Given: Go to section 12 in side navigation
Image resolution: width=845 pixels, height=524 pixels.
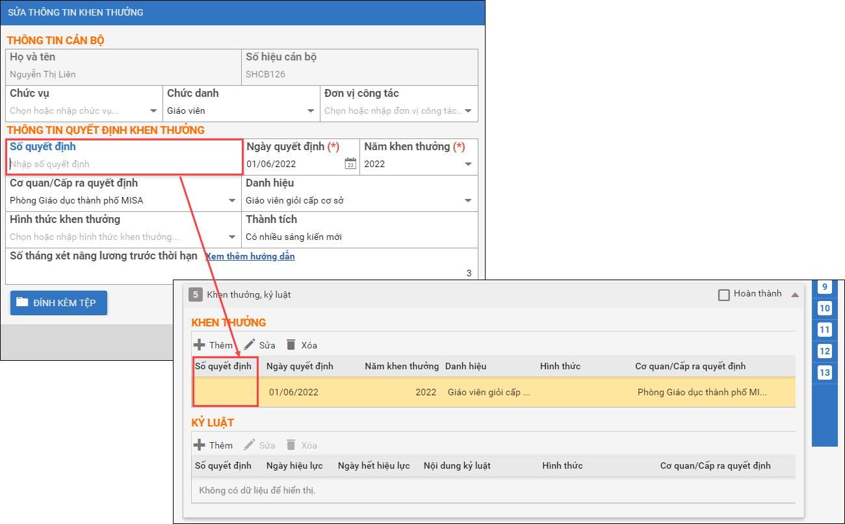Looking at the screenshot, I should pyautogui.click(x=824, y=351).
